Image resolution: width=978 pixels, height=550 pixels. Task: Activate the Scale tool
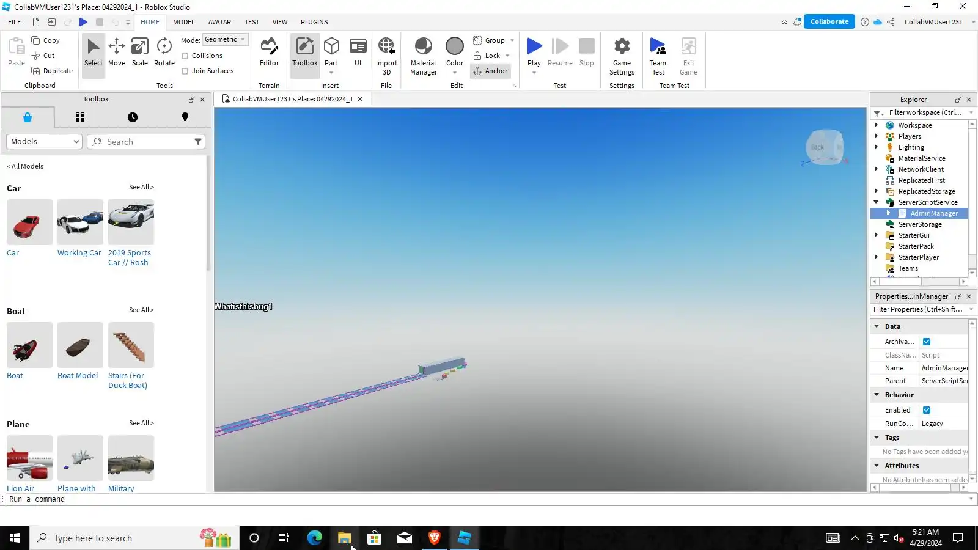(140, 53)
